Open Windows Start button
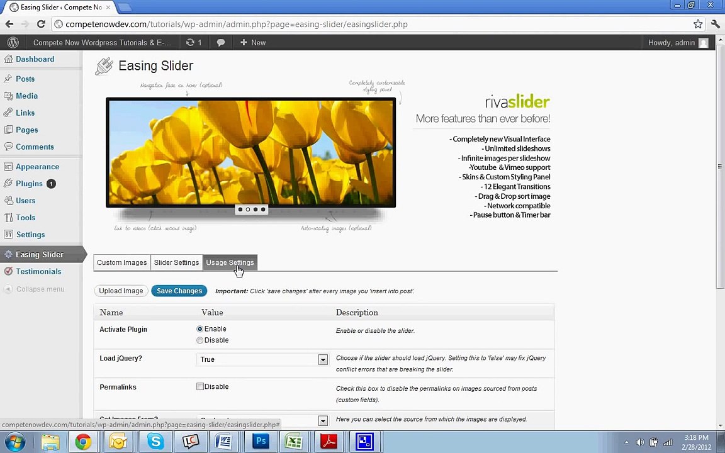725x453 pixels. tap(14, 442)
